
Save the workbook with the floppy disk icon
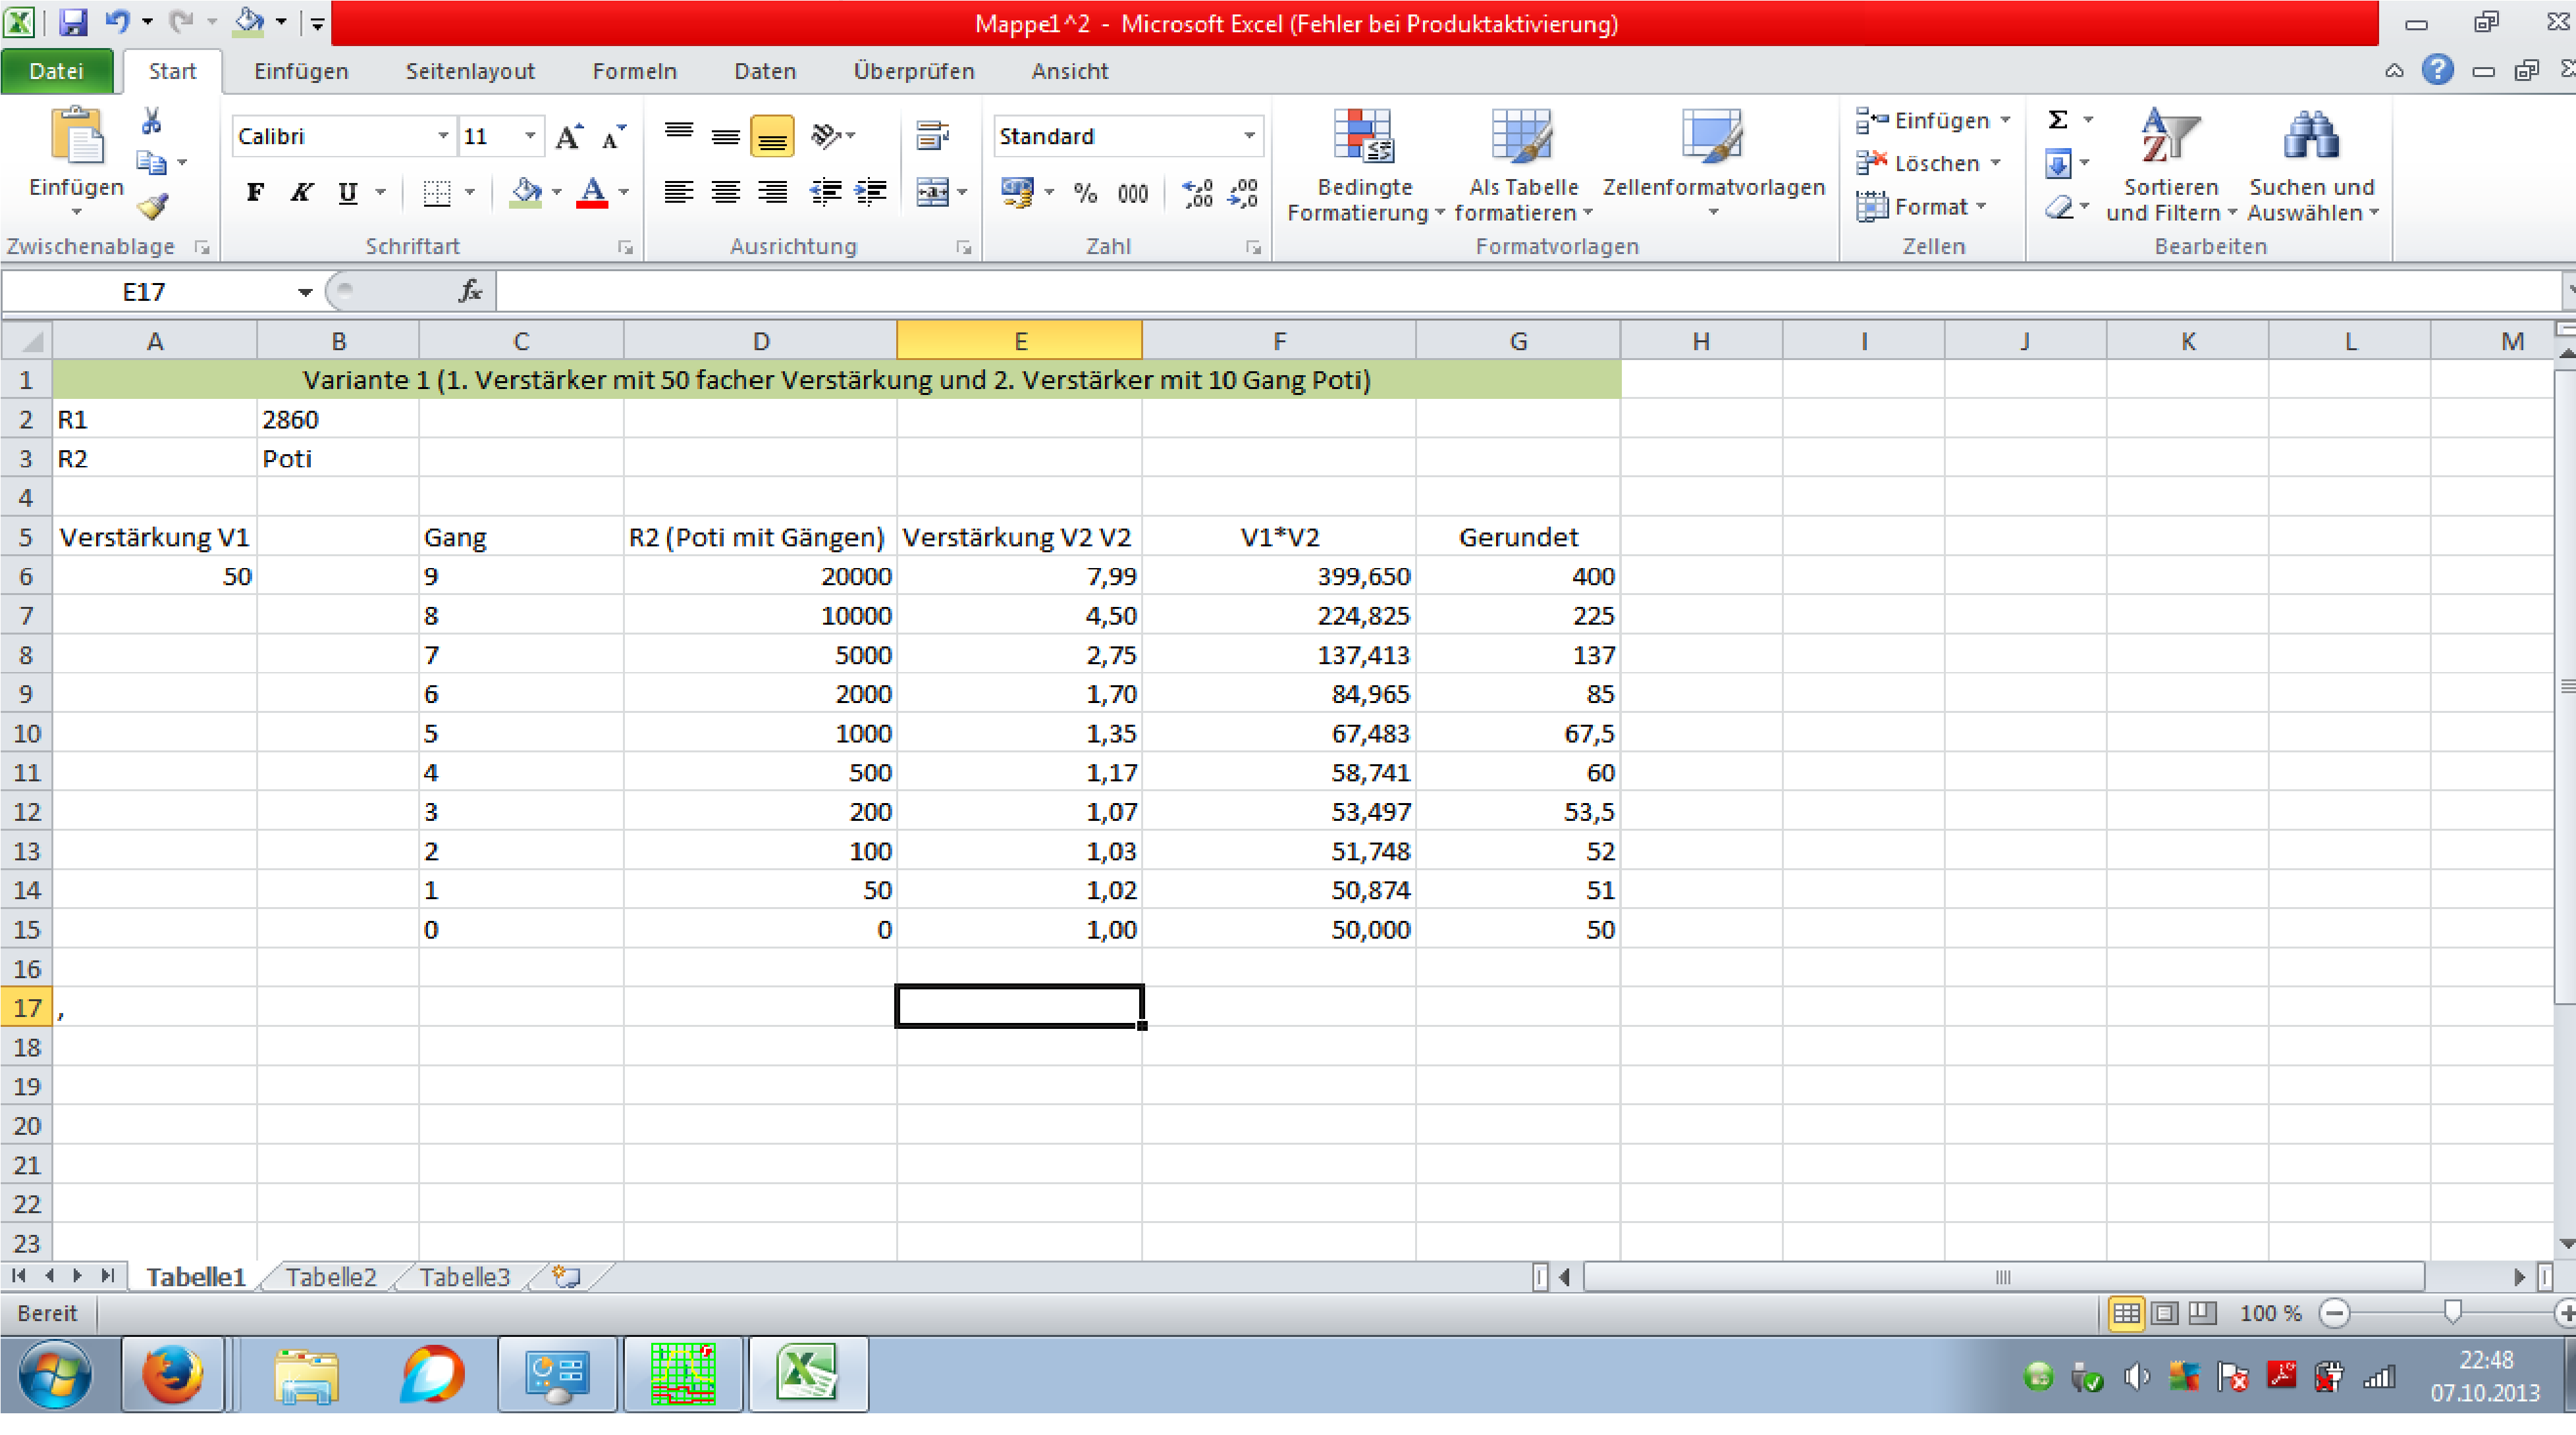coord(73,22)
